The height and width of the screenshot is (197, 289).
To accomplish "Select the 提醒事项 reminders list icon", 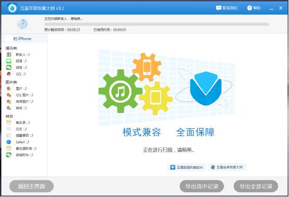I will (9, 136).
